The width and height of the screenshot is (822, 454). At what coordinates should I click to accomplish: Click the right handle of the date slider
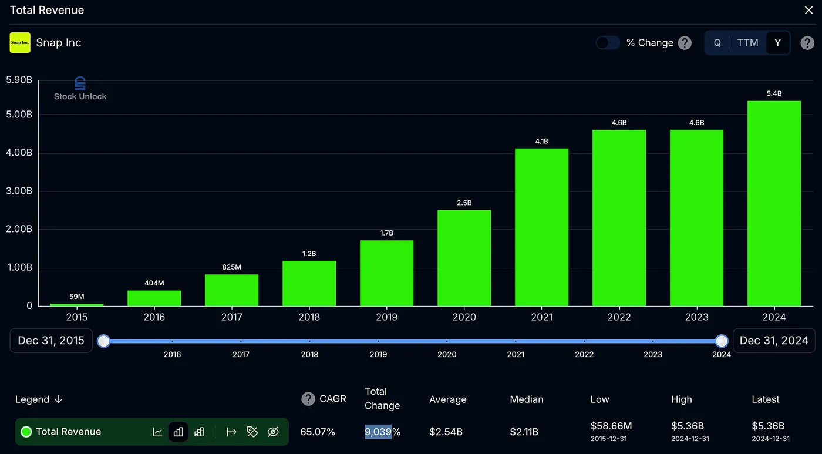[722, 341]
